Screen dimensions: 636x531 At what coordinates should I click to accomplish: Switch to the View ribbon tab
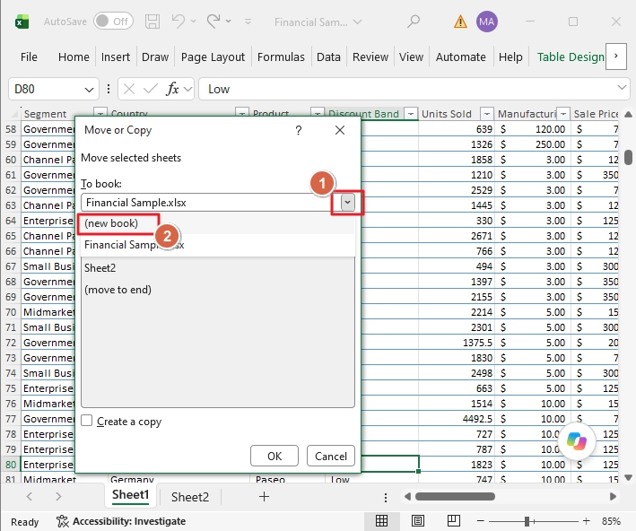[x=411, y=57]
